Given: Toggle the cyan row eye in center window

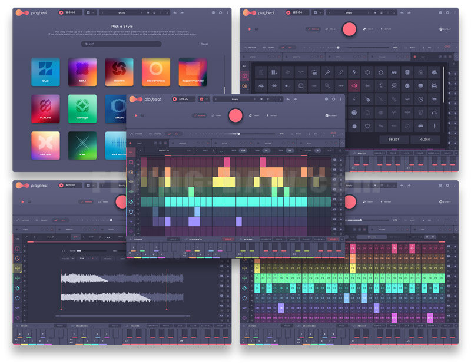Looking at the screenshot, I should pos(334,200).
